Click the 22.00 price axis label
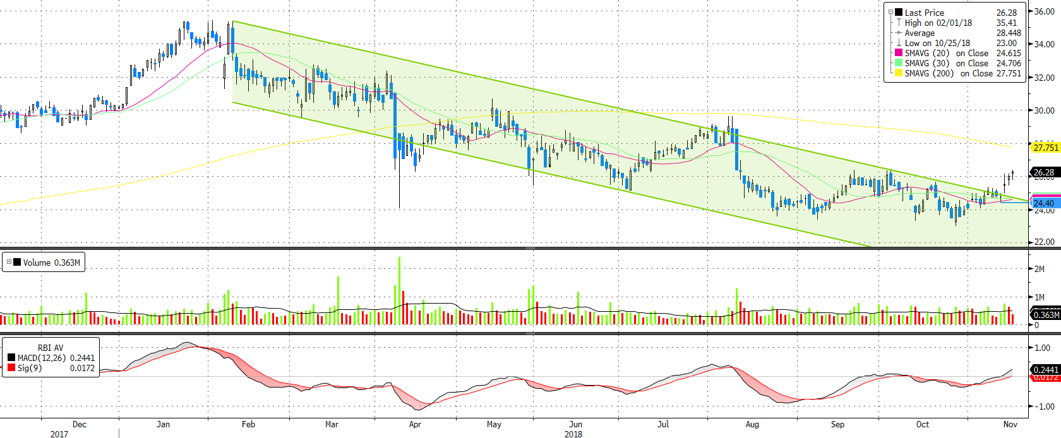This screenshot has height=438, width=1061. (1044, 242)
